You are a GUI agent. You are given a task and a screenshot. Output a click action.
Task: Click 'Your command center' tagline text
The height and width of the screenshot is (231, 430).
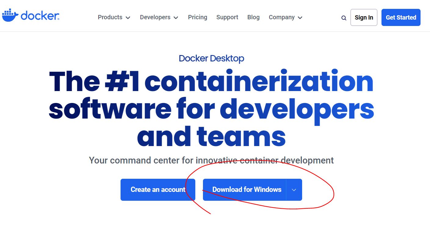pos(211,160)
